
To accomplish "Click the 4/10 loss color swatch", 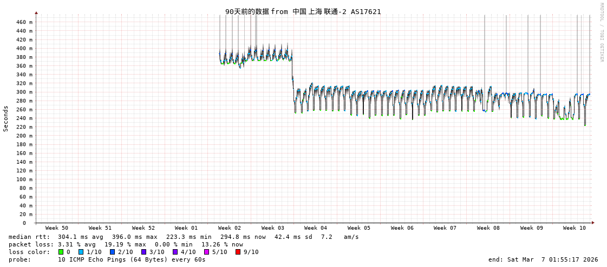I will [175, 252].
